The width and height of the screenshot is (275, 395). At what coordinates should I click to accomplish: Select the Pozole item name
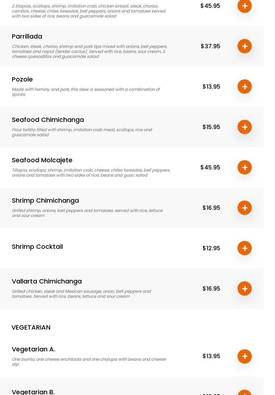click(22, 79)
